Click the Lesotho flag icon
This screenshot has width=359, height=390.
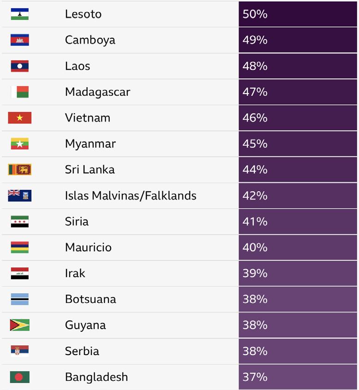[x=19, y=14]
